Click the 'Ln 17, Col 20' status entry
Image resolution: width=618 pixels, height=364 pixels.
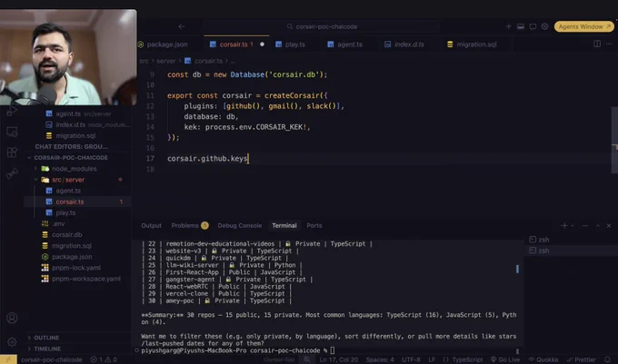click(x=339, y=359)
